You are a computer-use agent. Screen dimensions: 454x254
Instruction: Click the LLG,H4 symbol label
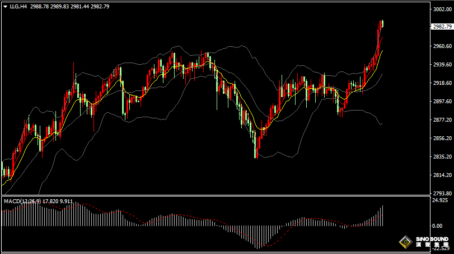point(18,6)
